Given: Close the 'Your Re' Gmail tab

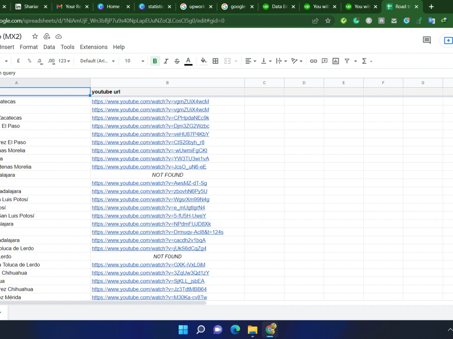Looking at the screenshot, I should click(87, 6).
